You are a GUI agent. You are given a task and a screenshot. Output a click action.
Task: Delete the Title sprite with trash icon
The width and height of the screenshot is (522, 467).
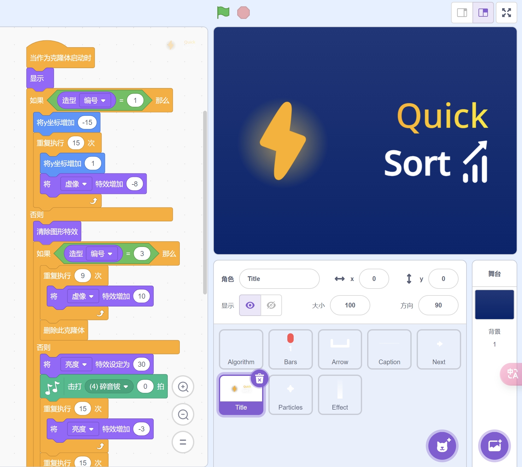pos(259,378)
